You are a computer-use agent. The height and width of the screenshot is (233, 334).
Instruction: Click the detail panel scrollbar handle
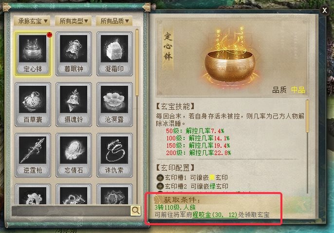[307, 116]
